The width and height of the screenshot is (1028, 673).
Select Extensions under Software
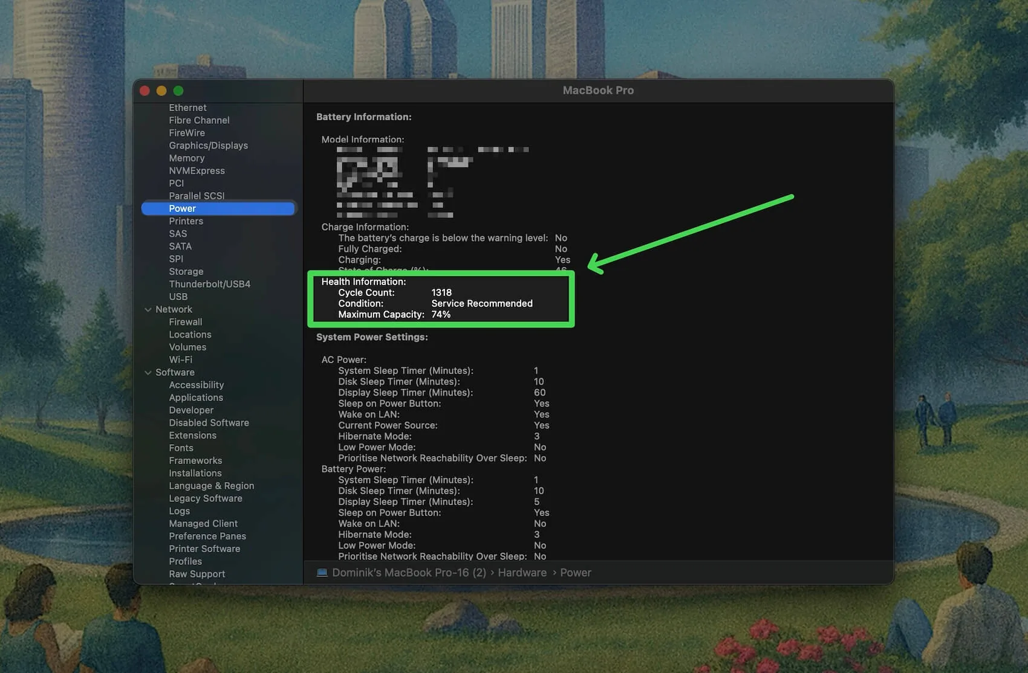click(x=192, y=436)
